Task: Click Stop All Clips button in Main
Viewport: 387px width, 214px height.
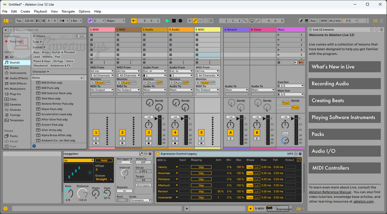Action: (278, 63)
